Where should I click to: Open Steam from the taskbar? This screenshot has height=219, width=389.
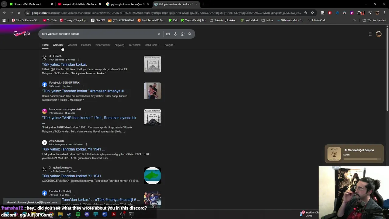[69, 214]
